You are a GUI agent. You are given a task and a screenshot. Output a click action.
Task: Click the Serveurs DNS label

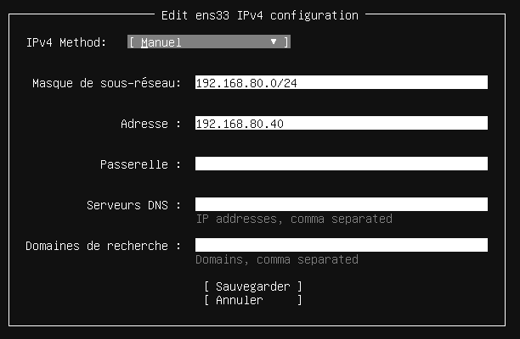pos(133,204)
